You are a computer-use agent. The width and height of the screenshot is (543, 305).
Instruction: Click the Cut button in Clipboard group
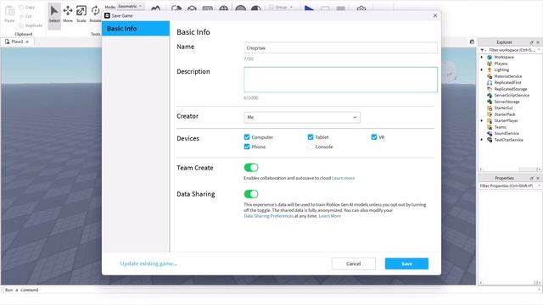coord(25,16)
